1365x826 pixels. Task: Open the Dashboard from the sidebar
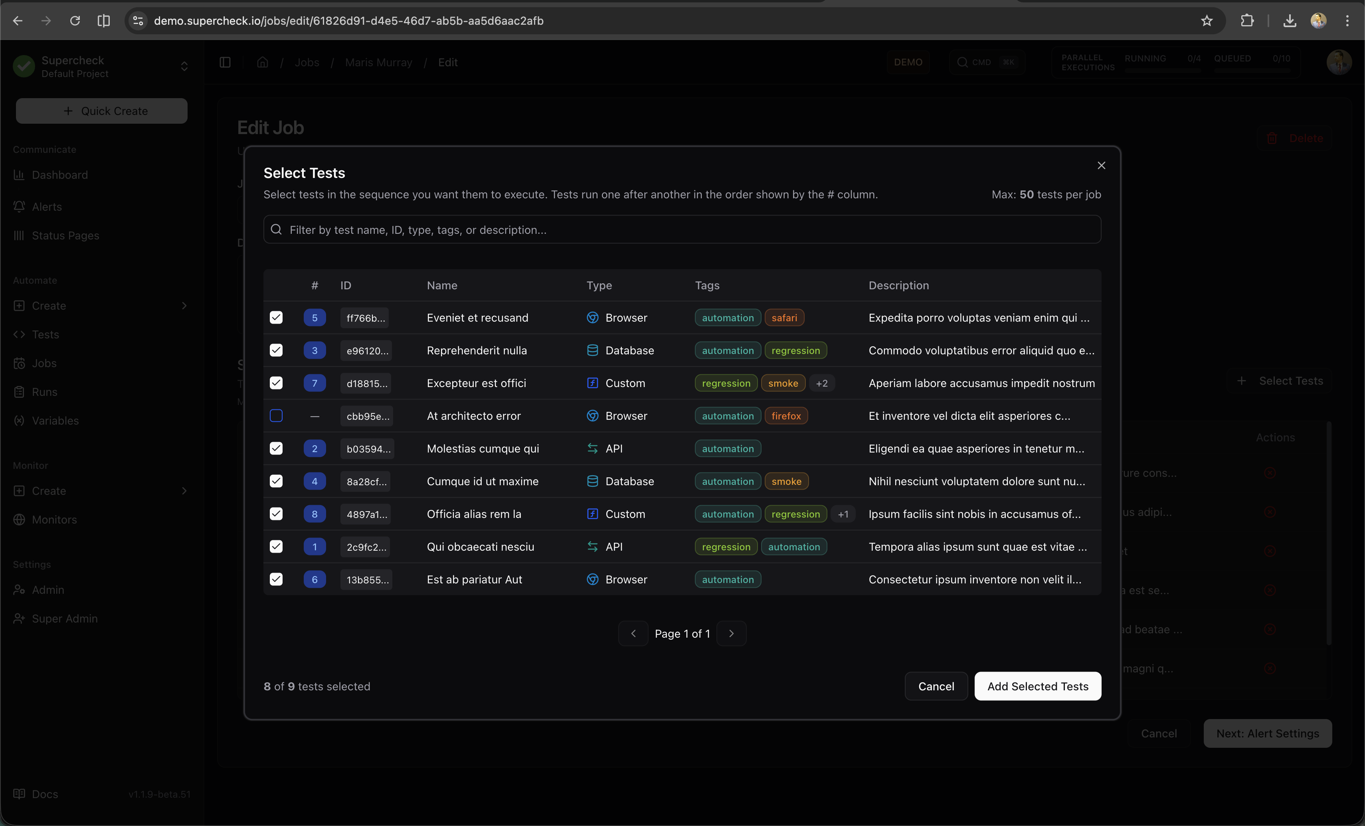click(59, 174)
